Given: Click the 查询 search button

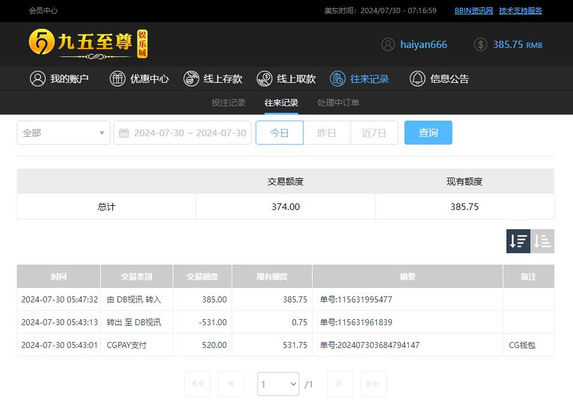Looking at the screenshot, I should (428, 133).
